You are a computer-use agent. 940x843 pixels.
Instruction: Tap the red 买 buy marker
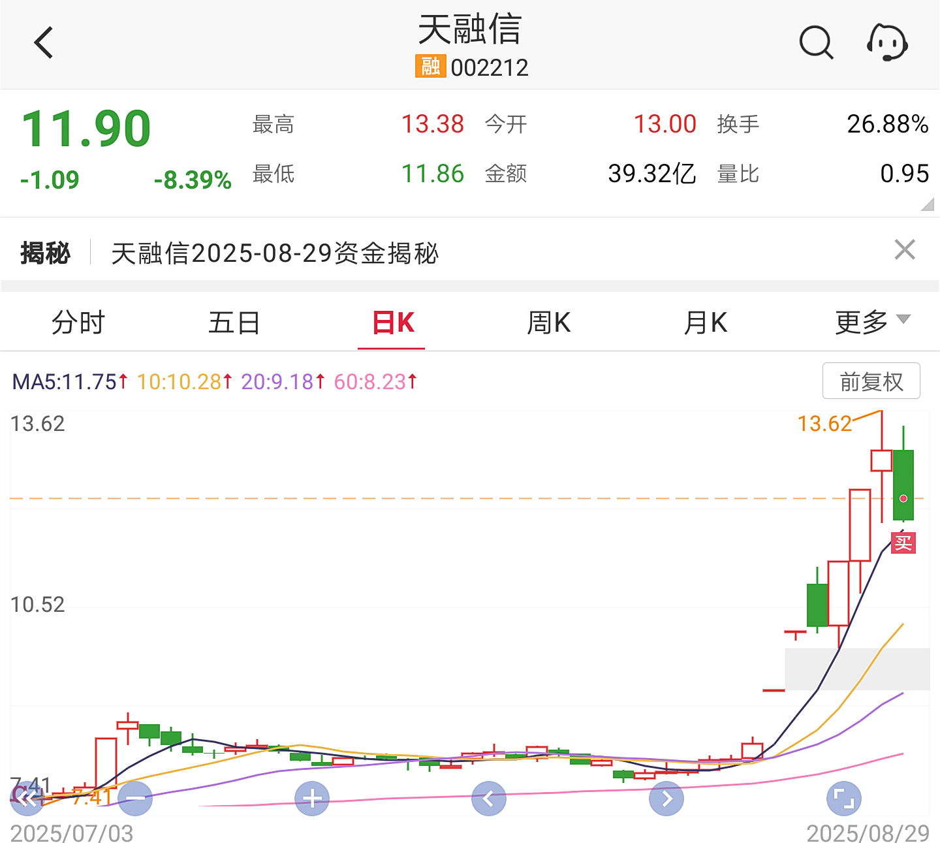903,543
